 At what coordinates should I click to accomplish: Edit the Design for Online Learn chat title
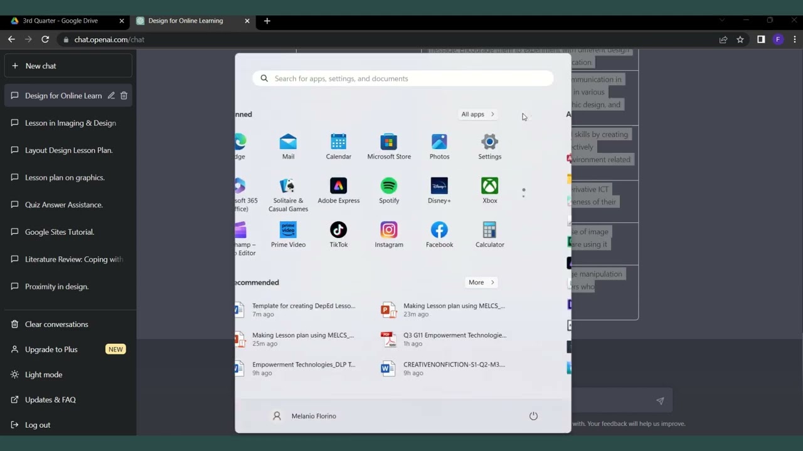(111, 96)
